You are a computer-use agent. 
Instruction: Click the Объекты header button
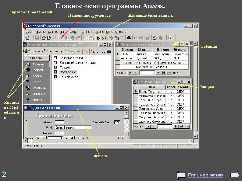37,58
